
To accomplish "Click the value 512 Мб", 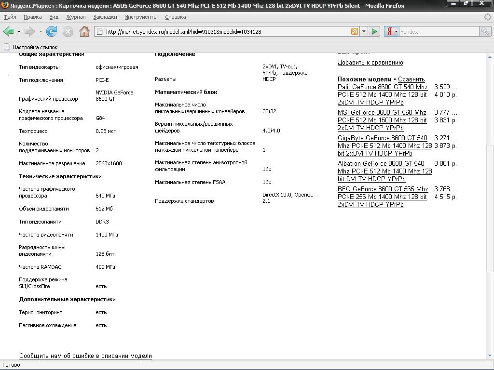I will click(x=104, y=209).
